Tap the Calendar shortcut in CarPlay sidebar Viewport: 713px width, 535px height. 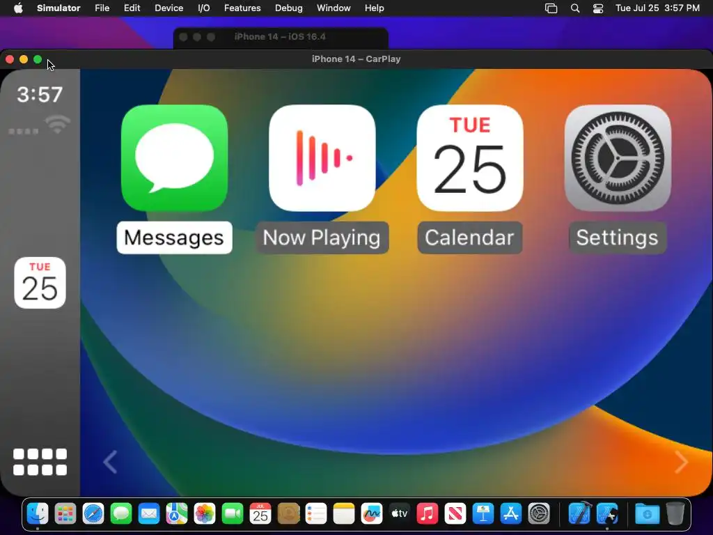tap(40, 283)
